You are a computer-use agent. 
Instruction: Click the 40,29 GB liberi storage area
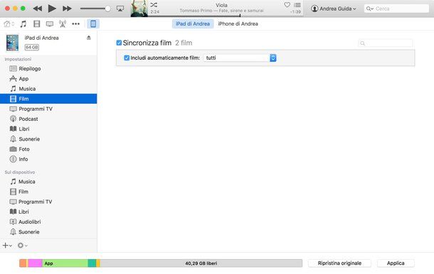coord(201,263)
